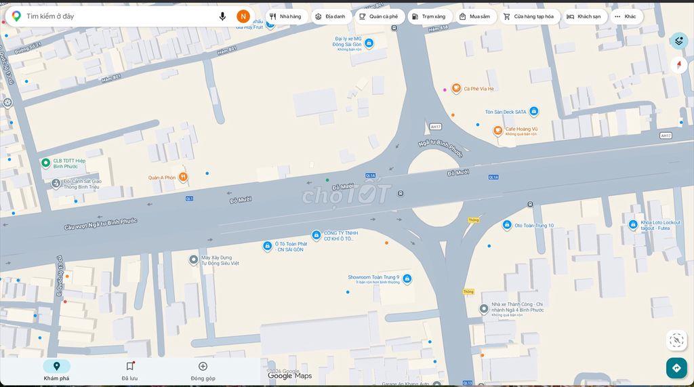Filter by 'Cửa hàng tạp hóa' chip
Viewport: 694px width, 387px height.
529,16
